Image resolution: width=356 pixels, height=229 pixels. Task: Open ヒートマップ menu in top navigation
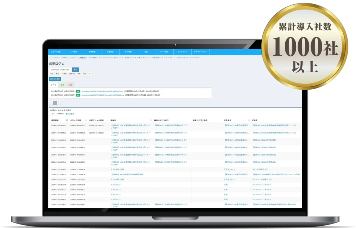[x=182, y=52]
